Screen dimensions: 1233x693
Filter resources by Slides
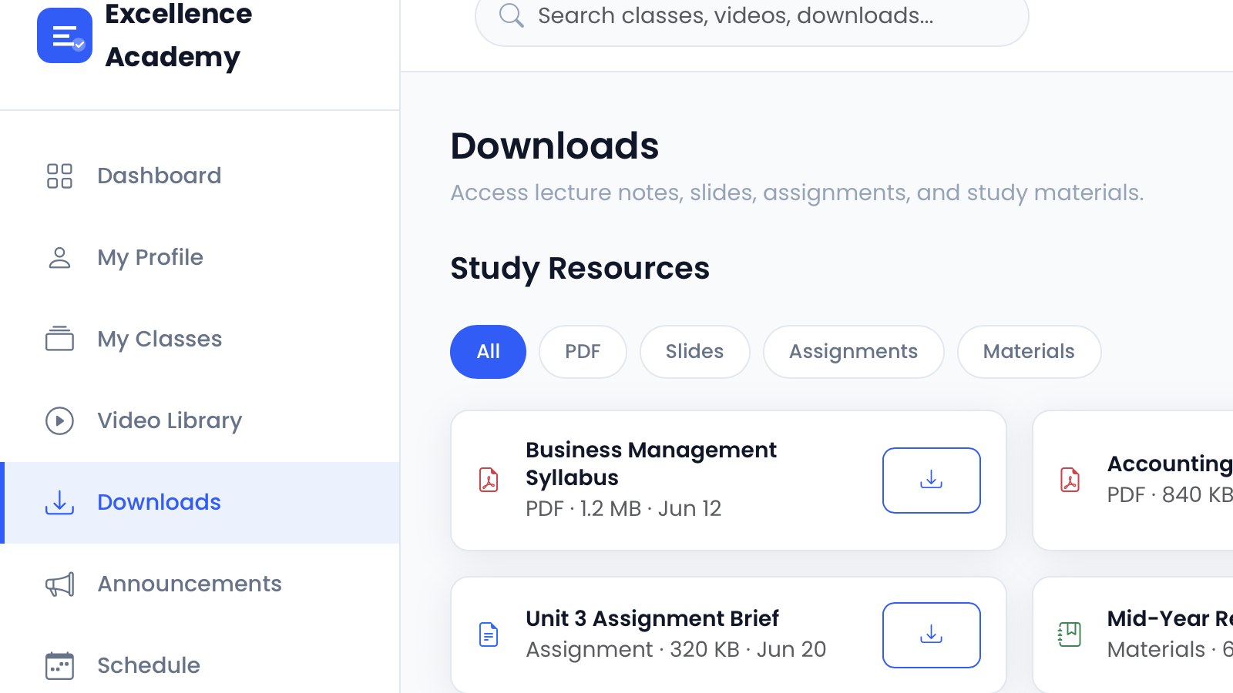point(694,352)
